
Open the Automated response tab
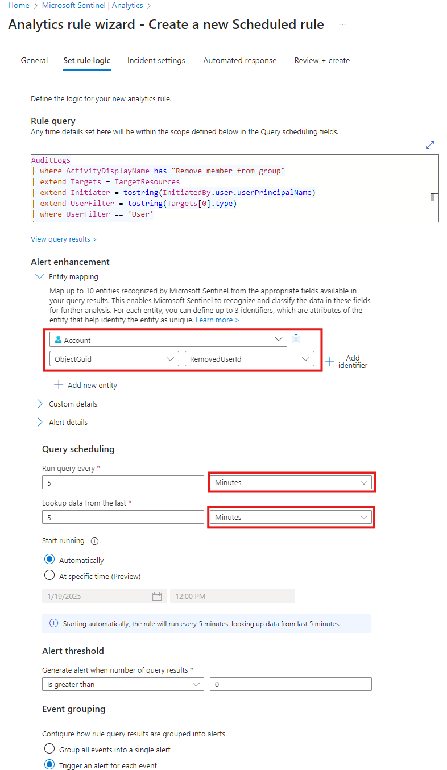point(239,60)
